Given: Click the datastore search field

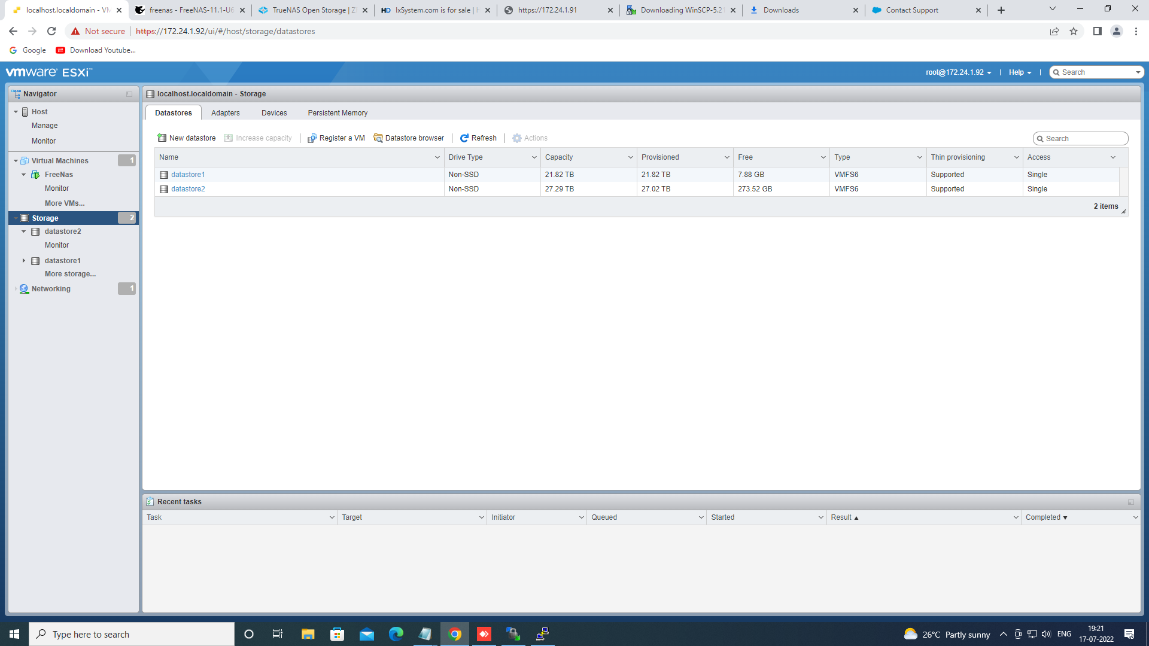Looking at the screenshot, I should point(1081,139).
